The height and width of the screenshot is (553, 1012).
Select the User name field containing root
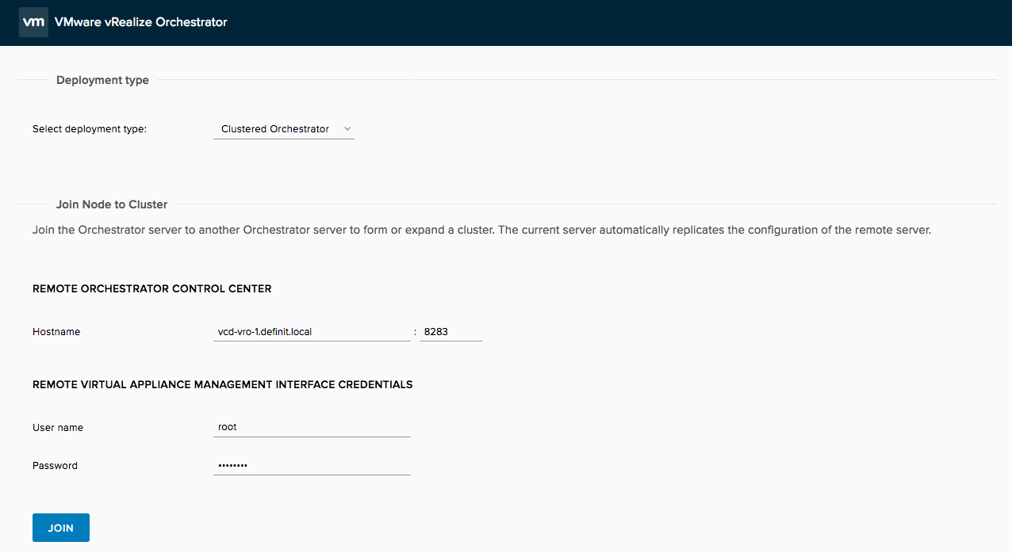(311, 427)
